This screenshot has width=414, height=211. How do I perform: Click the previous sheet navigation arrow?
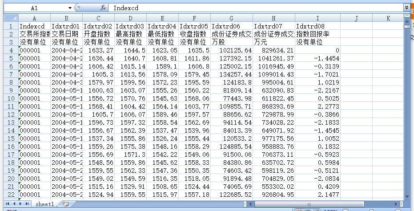coord(14,204)
